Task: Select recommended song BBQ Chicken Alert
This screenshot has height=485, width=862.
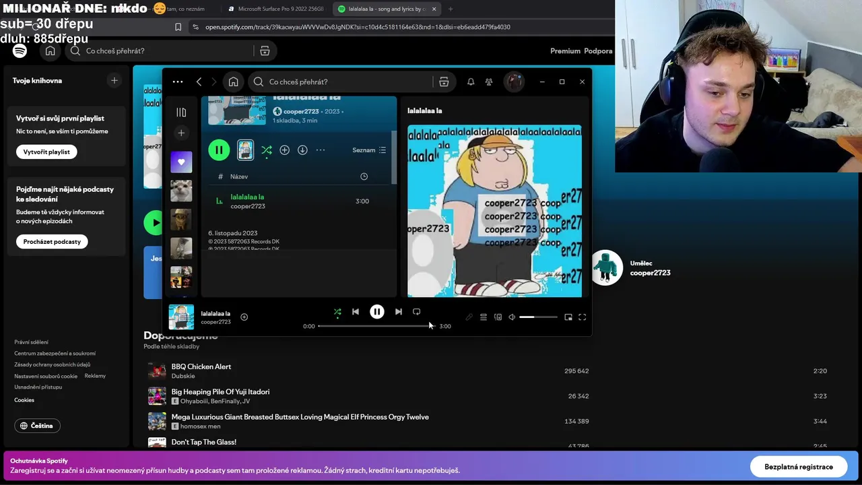Action: click(x=201, y=367)
